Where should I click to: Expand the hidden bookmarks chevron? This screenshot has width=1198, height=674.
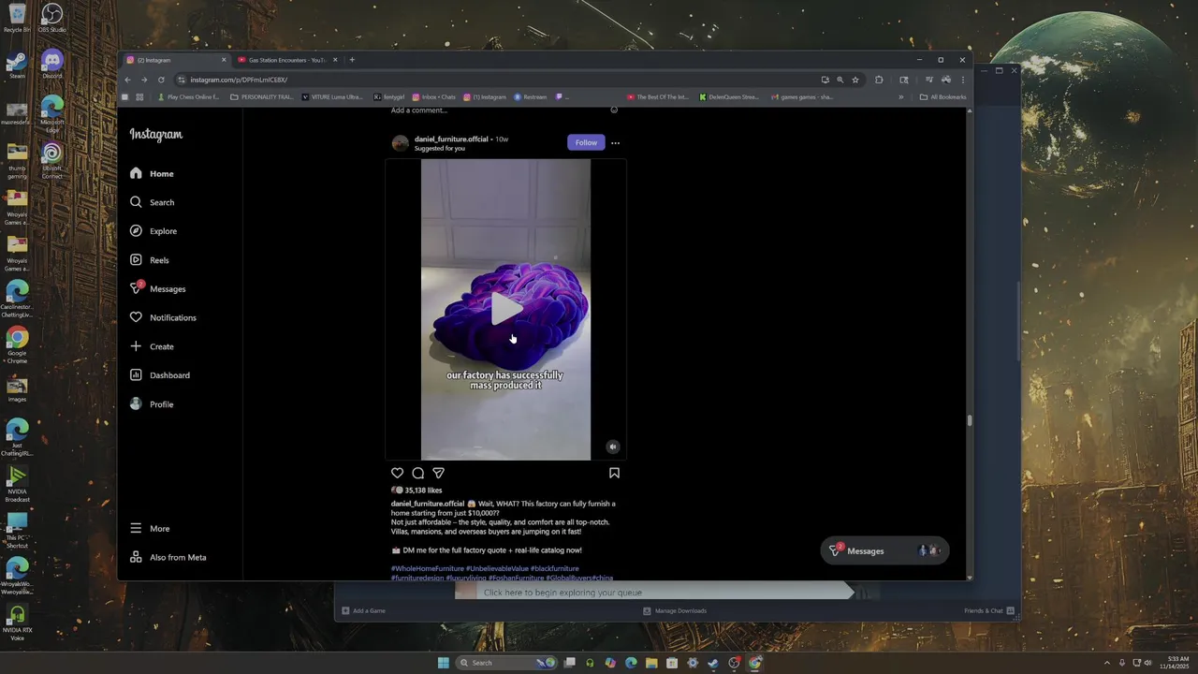[x=901, y=96]
